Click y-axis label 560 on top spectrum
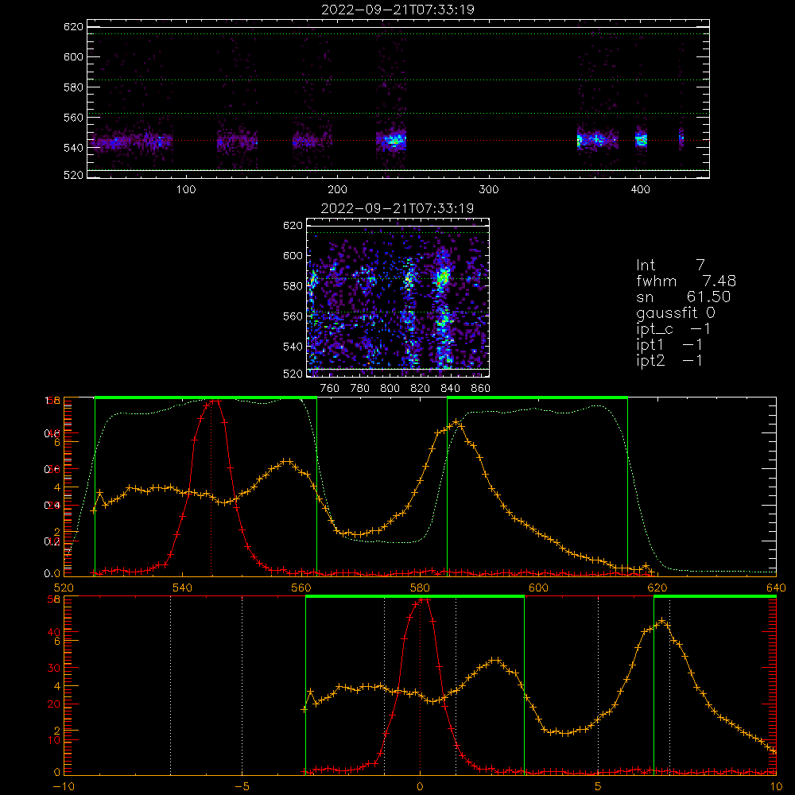This screenshot has height=795, width=795. pos(73,118)
